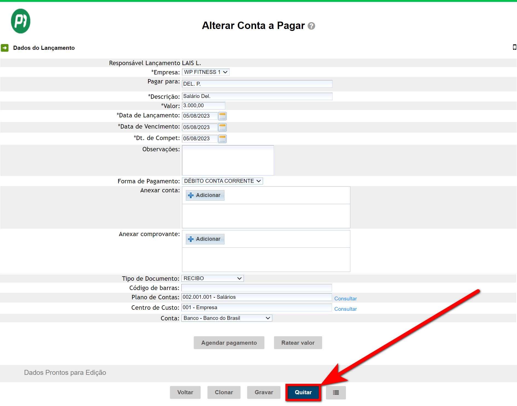Open the Conta bank dropdown
The height and width of the screenshot is (406, 517).
tap(227, 318)
